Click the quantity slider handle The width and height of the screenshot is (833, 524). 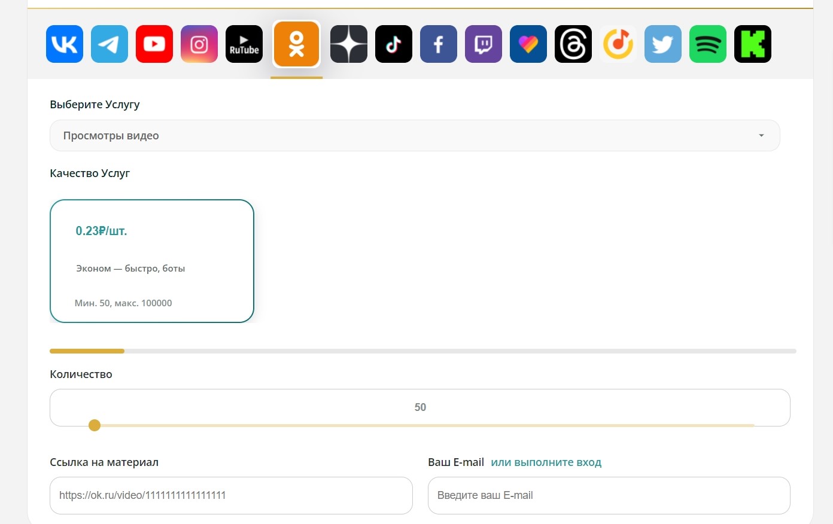tap(95, 425)
